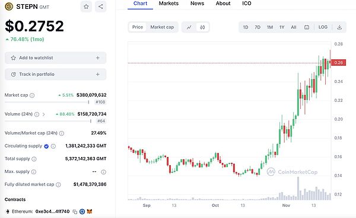The image size is (356, 218).
Task: Switch to line chart style
Action: pos(189,27)
